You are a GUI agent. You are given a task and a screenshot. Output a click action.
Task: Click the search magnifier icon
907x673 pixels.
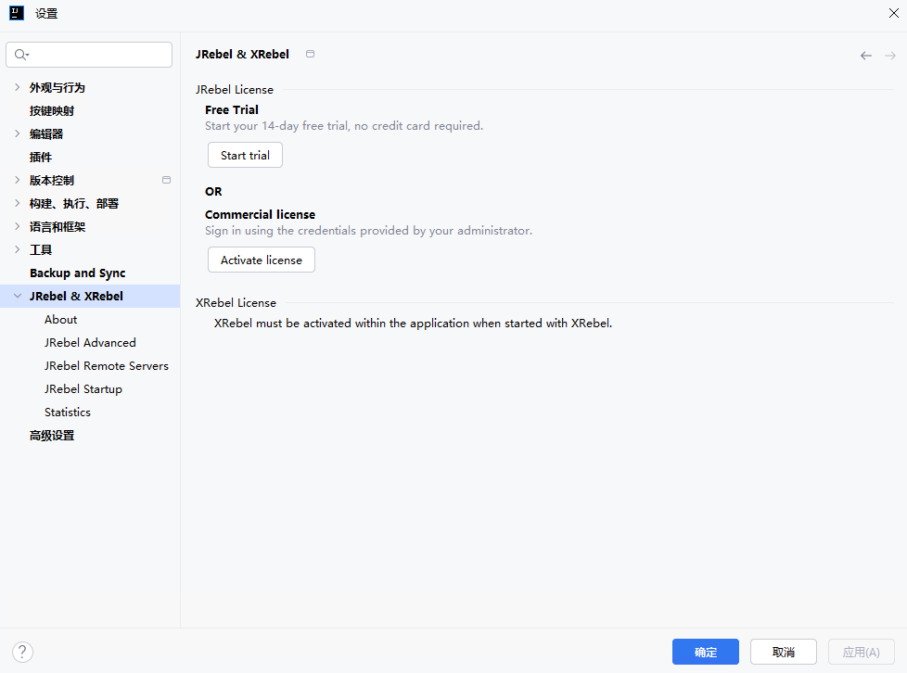pos(21,56)
